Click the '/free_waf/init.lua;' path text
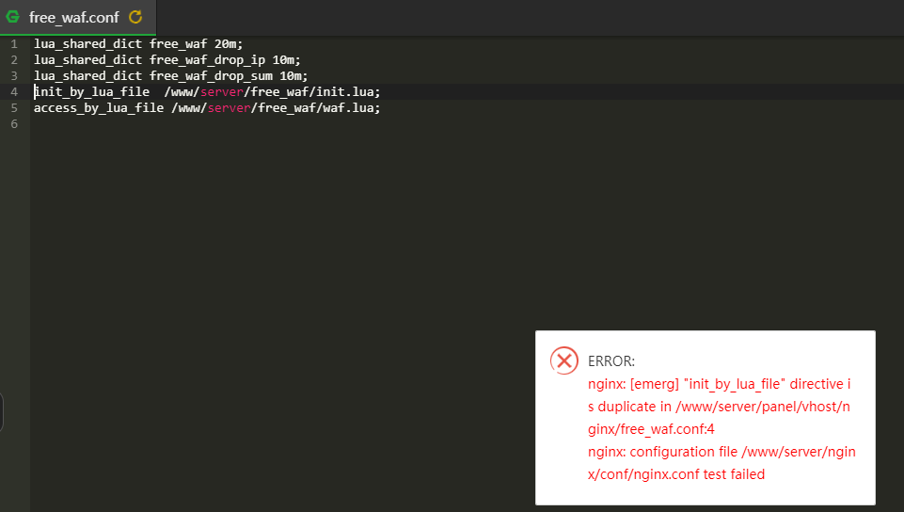This screenshot has height=512, width=904. (x=312, y=92)
